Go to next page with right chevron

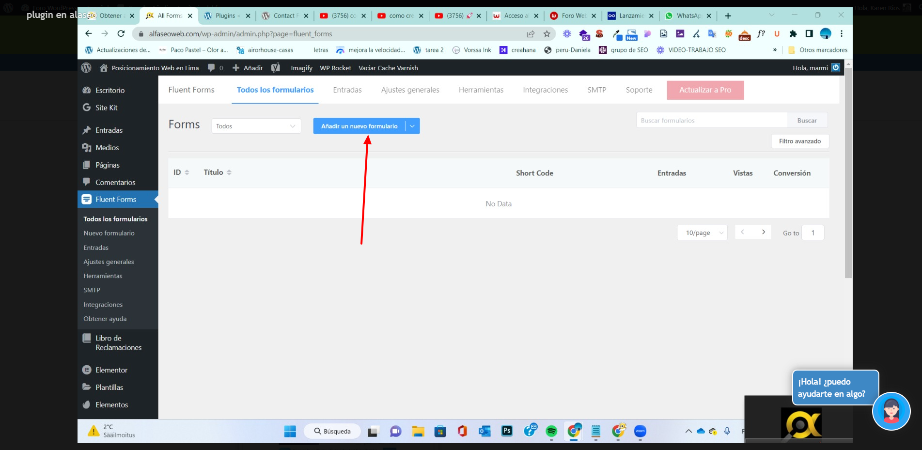click(x=763, y=232)
